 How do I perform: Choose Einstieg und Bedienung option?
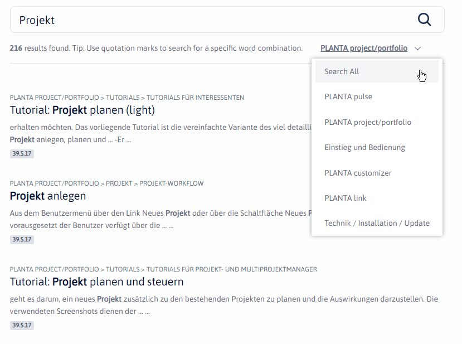[x=364, y=147]
